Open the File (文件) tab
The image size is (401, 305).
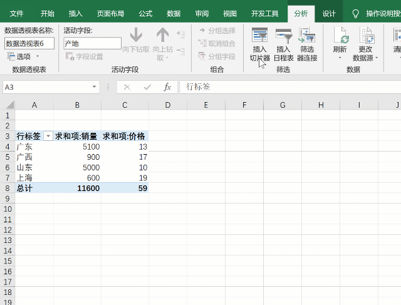17,14
